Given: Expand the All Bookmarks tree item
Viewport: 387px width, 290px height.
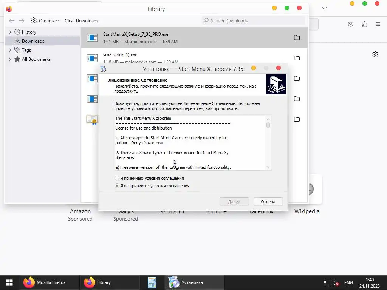Looking at the screenshot, I should 10,59.
